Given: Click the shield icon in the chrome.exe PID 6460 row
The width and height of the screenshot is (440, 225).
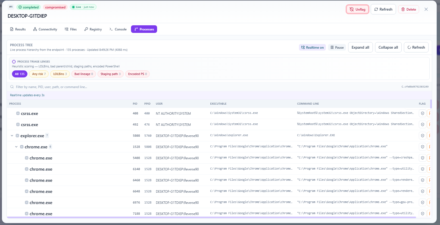Looking at the screenshot, I should (x=422, y=180).
